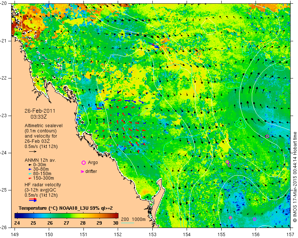Click the cyan 80-150m legend arrow
298x238 pixels.
(x=30, y=174)
